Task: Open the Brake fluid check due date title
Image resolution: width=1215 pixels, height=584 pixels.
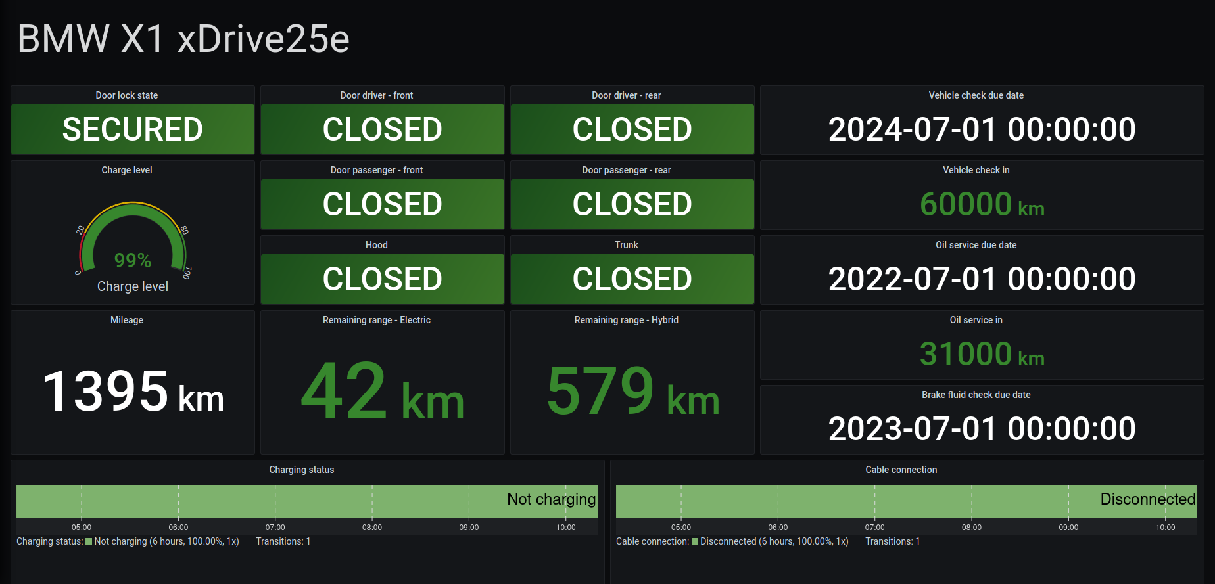Action: (976, 395)
